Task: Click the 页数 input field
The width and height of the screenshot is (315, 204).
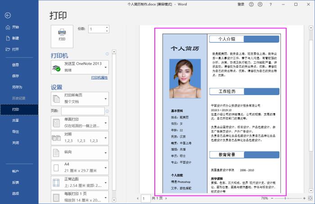Action: coord(82,111)
